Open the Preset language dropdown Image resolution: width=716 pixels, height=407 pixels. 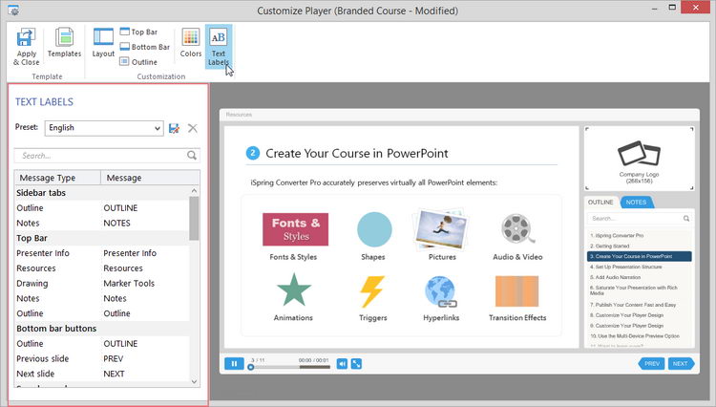tap(104, 128)
